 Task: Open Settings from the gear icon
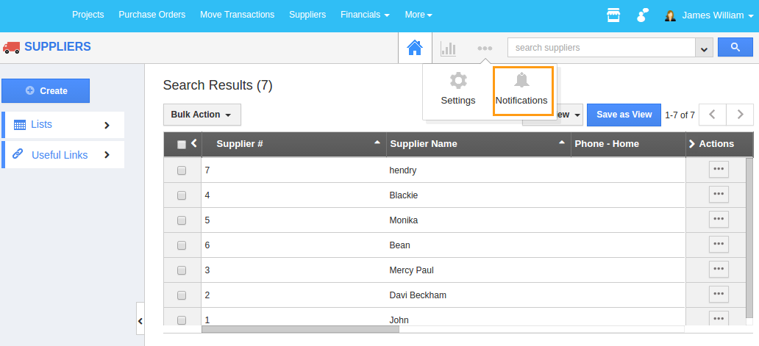pos(458,89)
